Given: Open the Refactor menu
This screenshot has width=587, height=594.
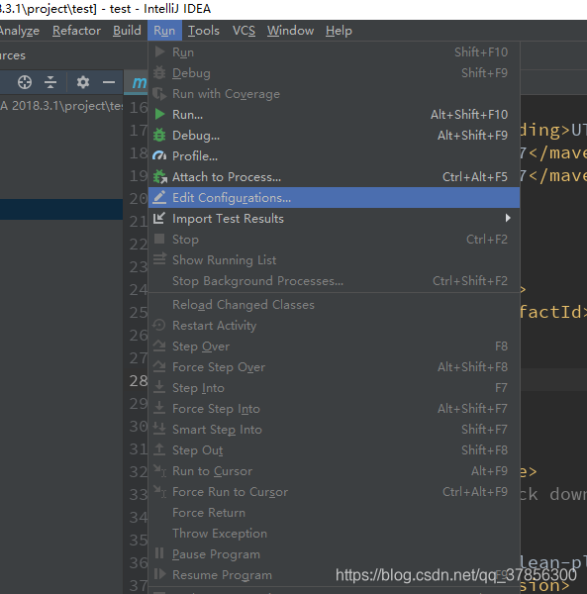Looking at the screenshot, I should click(76, 31).
